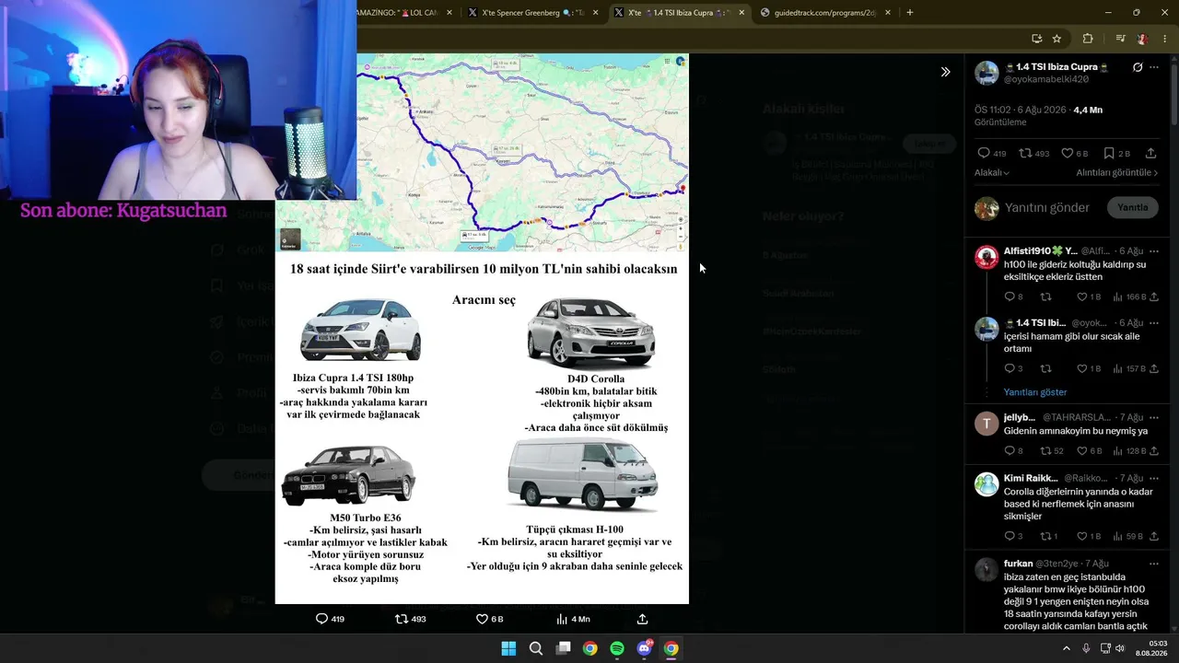
Task: Share from the bar below the image
Action: [642, 619]
